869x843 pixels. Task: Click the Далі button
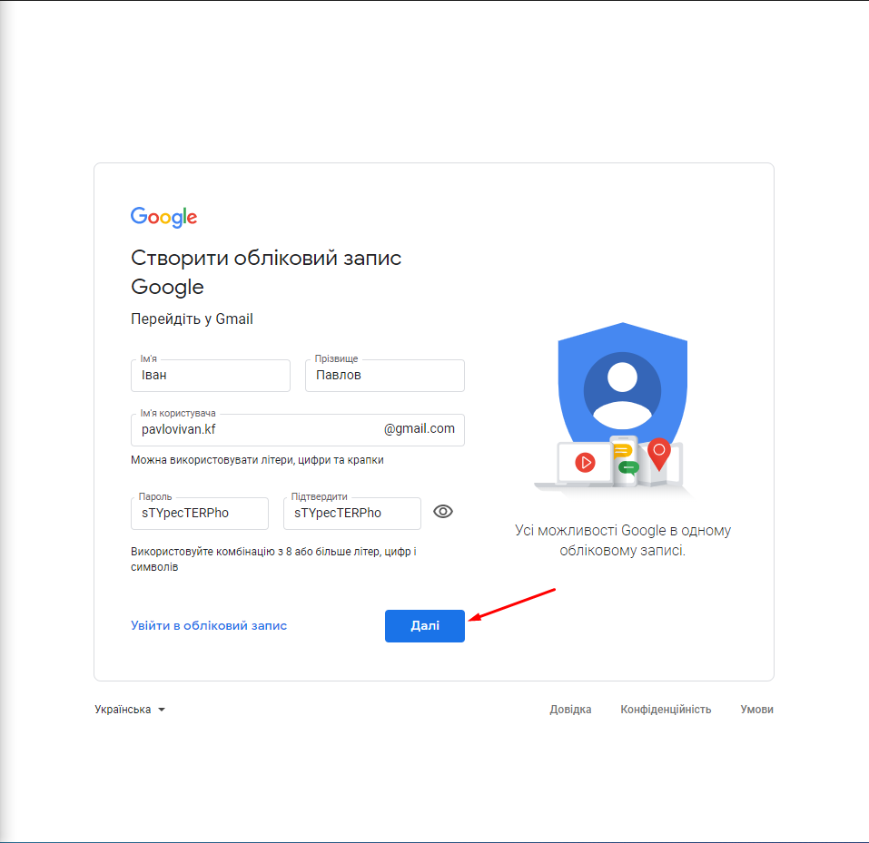(425, 626)
